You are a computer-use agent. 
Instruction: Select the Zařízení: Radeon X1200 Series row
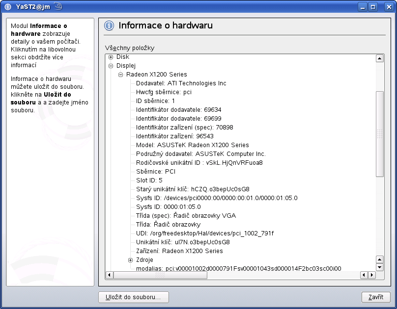coord(179,252)
